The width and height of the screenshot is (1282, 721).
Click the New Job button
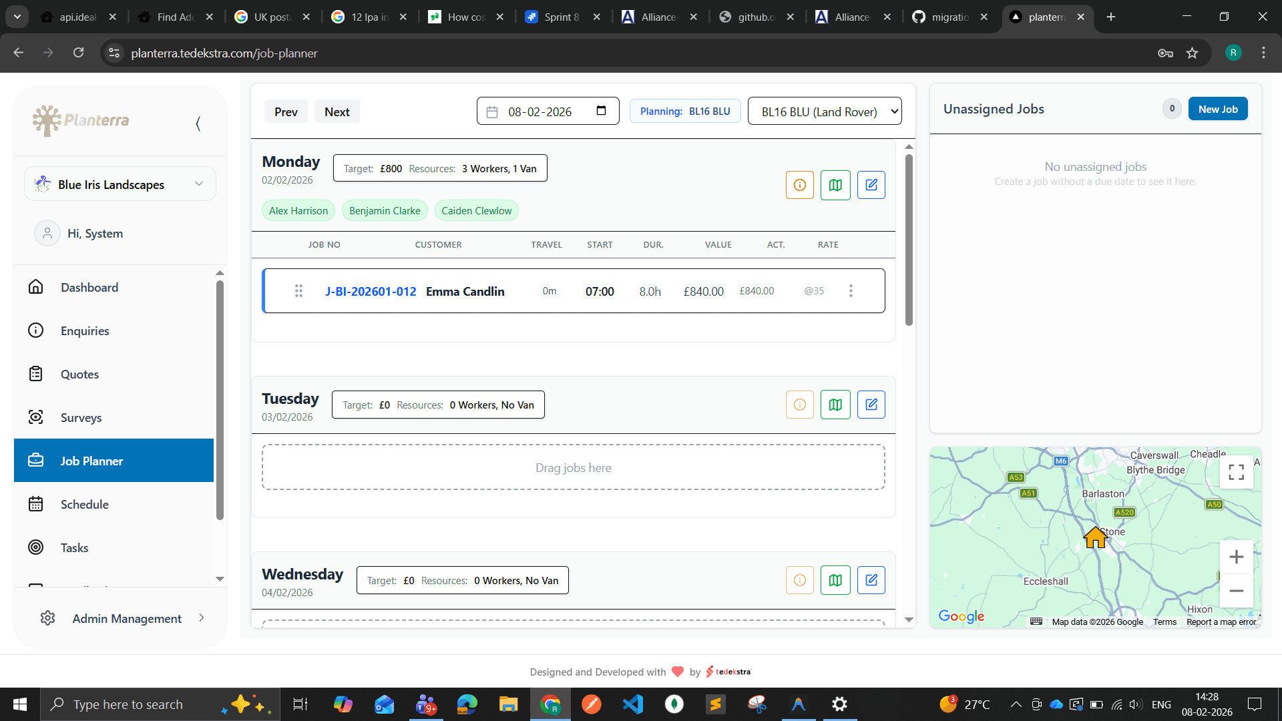(1217, 109)
